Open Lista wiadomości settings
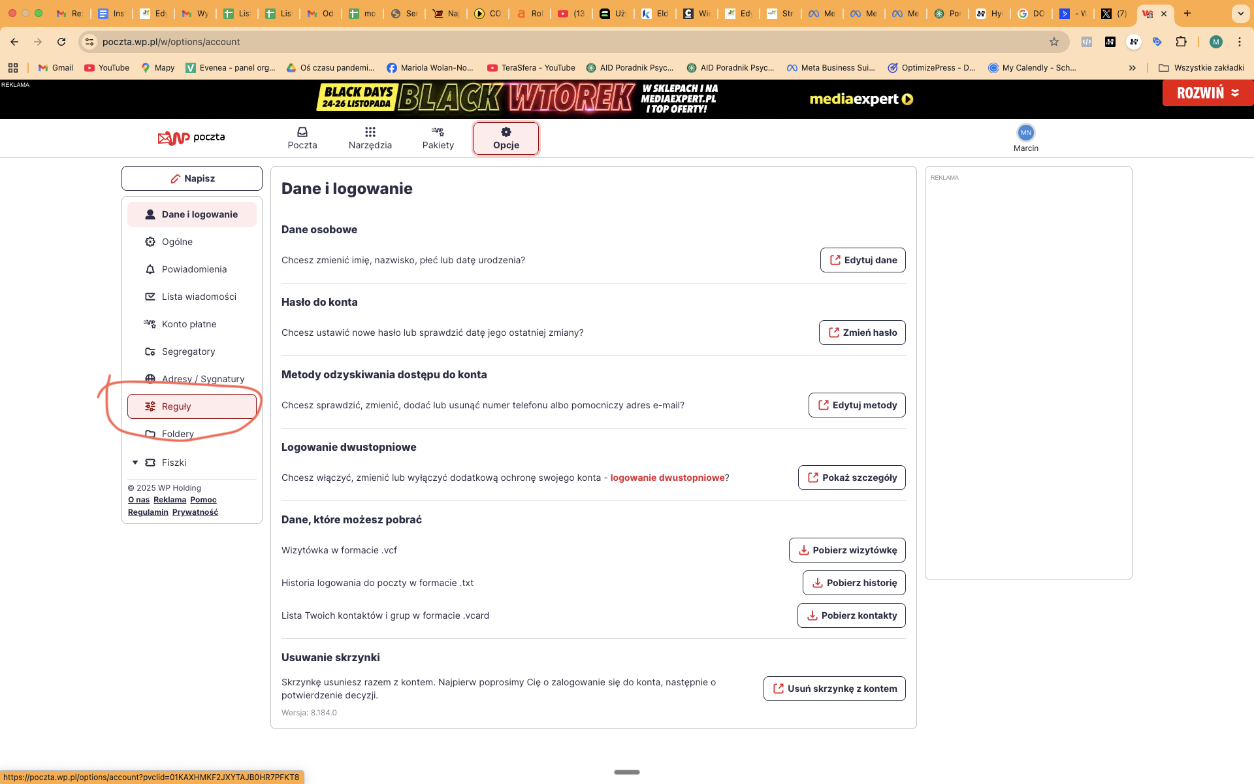1254x784 pixels. [x=199, y=297]
